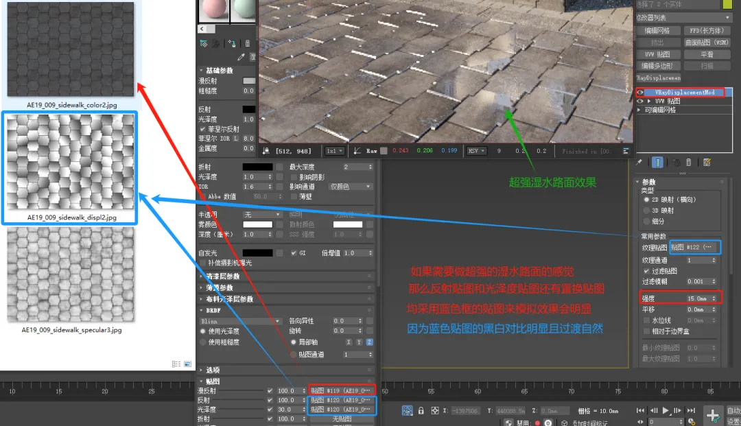Image resolution: width=741 pixels, height=426 pixels.
Task: Click the reflection map button 贴图 #120
Action: click(342, 400)
